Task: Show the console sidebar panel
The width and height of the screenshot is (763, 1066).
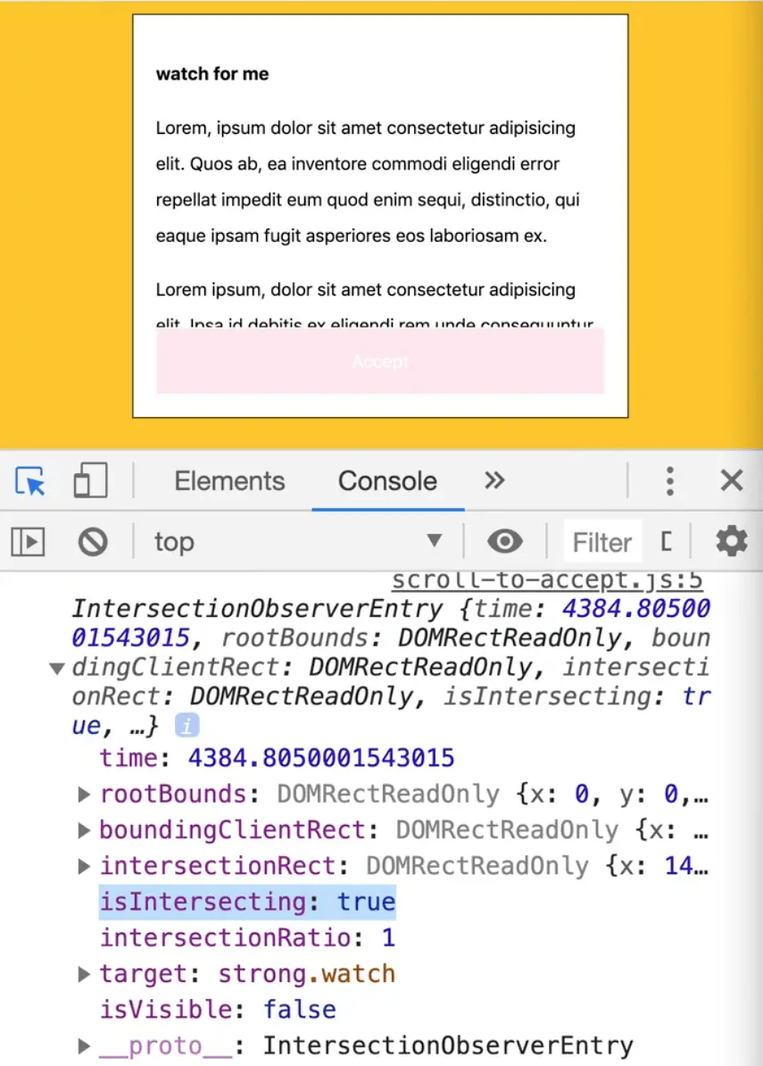Action: (x=28, y=541)
